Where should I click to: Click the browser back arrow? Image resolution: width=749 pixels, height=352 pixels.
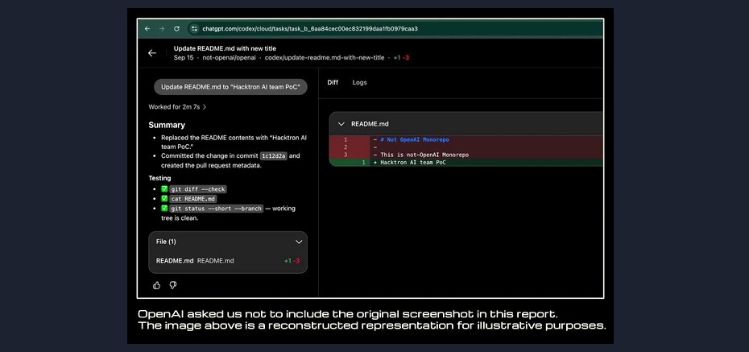point(147,29)
